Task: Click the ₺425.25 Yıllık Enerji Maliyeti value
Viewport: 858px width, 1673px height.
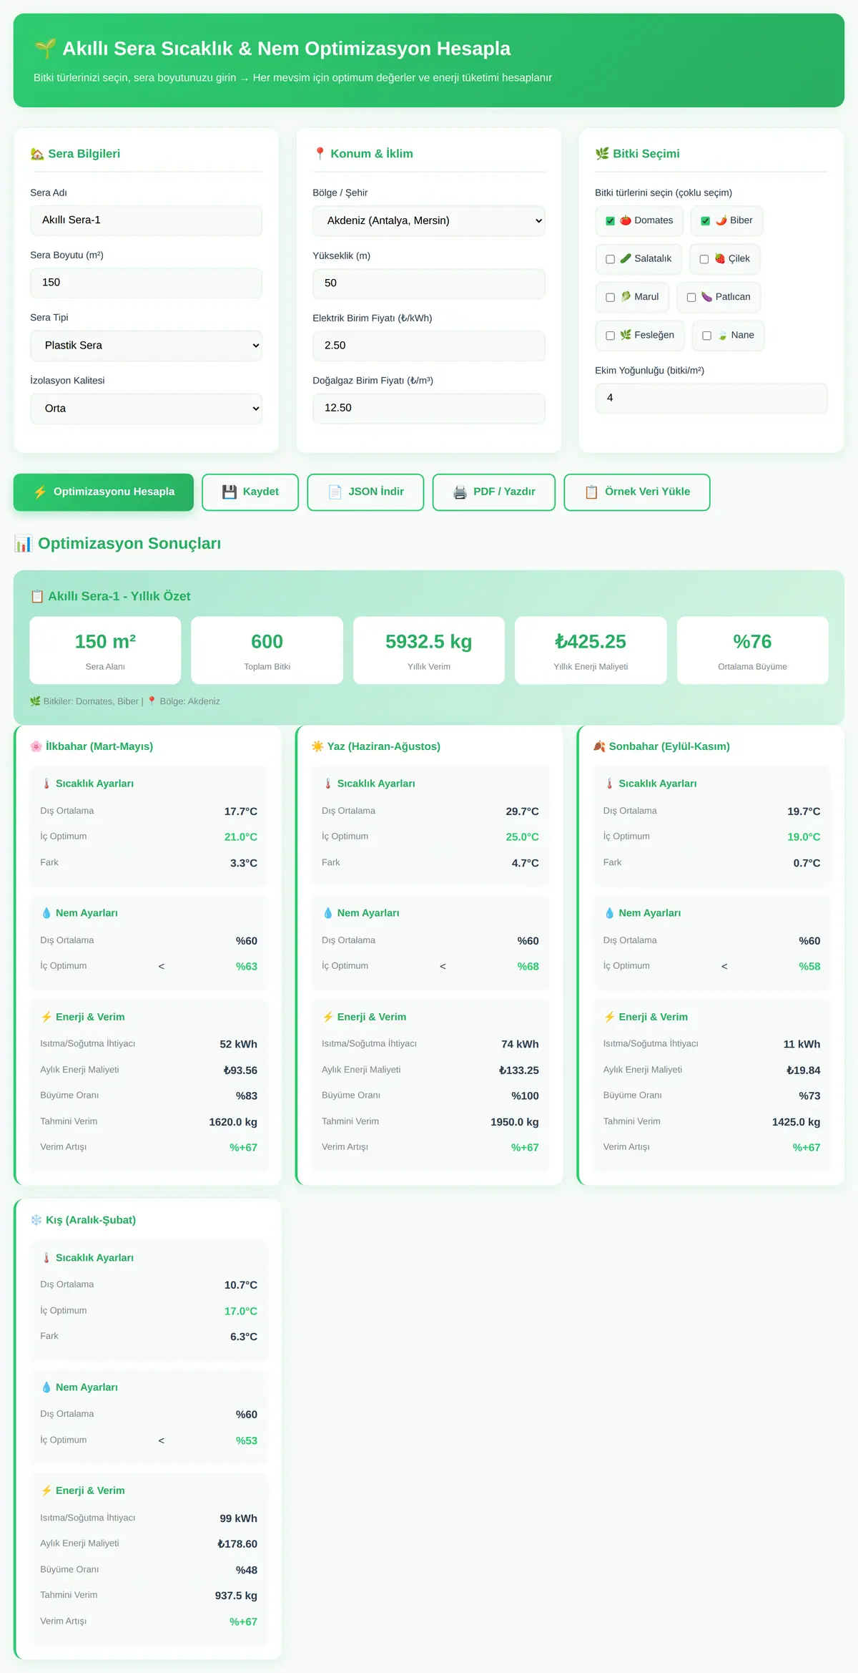Action: click(x=591, y=642)
